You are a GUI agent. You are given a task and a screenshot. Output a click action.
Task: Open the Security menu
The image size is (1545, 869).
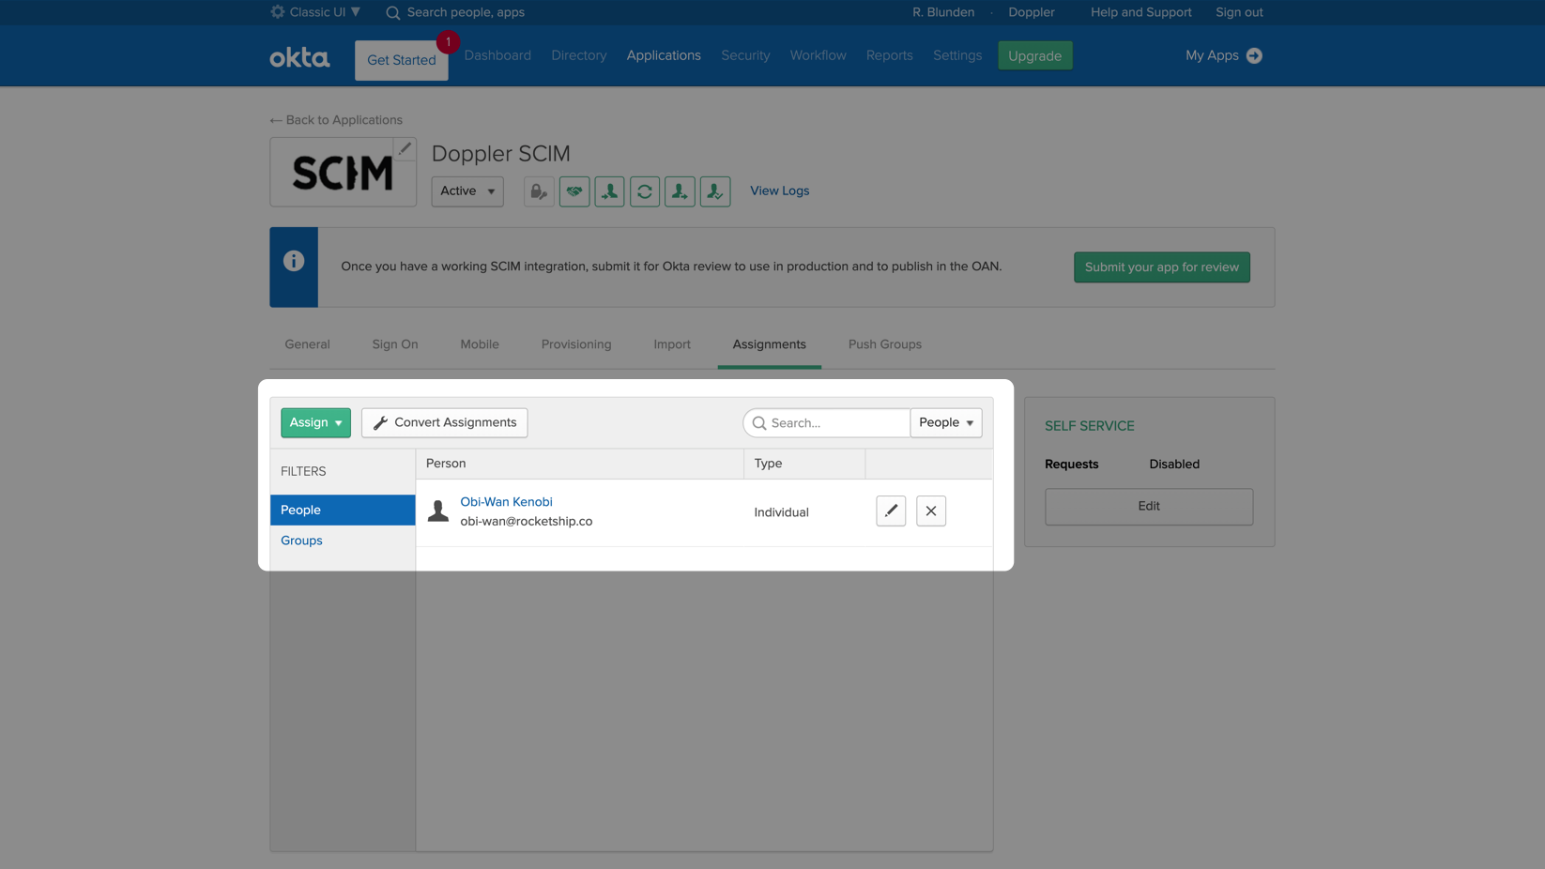pos(745,55)
